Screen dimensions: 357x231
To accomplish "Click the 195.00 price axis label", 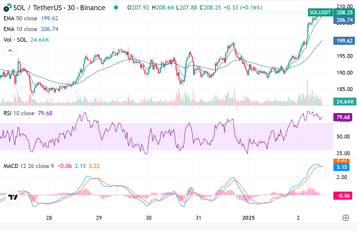I will (x=344, y=56).
